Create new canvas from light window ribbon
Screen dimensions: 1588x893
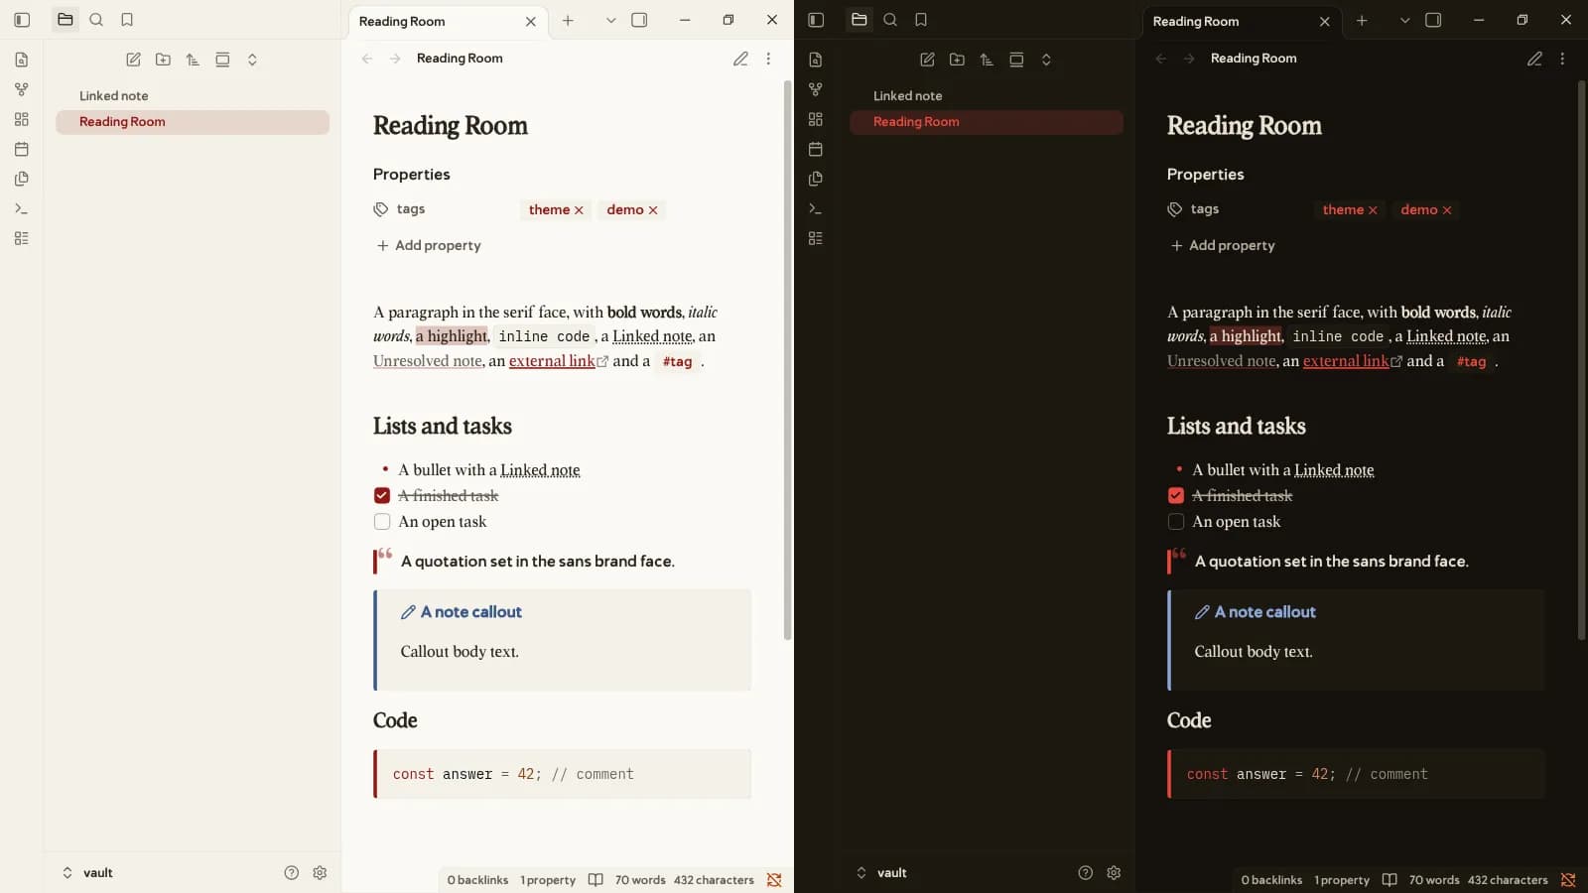pos(22,119)
